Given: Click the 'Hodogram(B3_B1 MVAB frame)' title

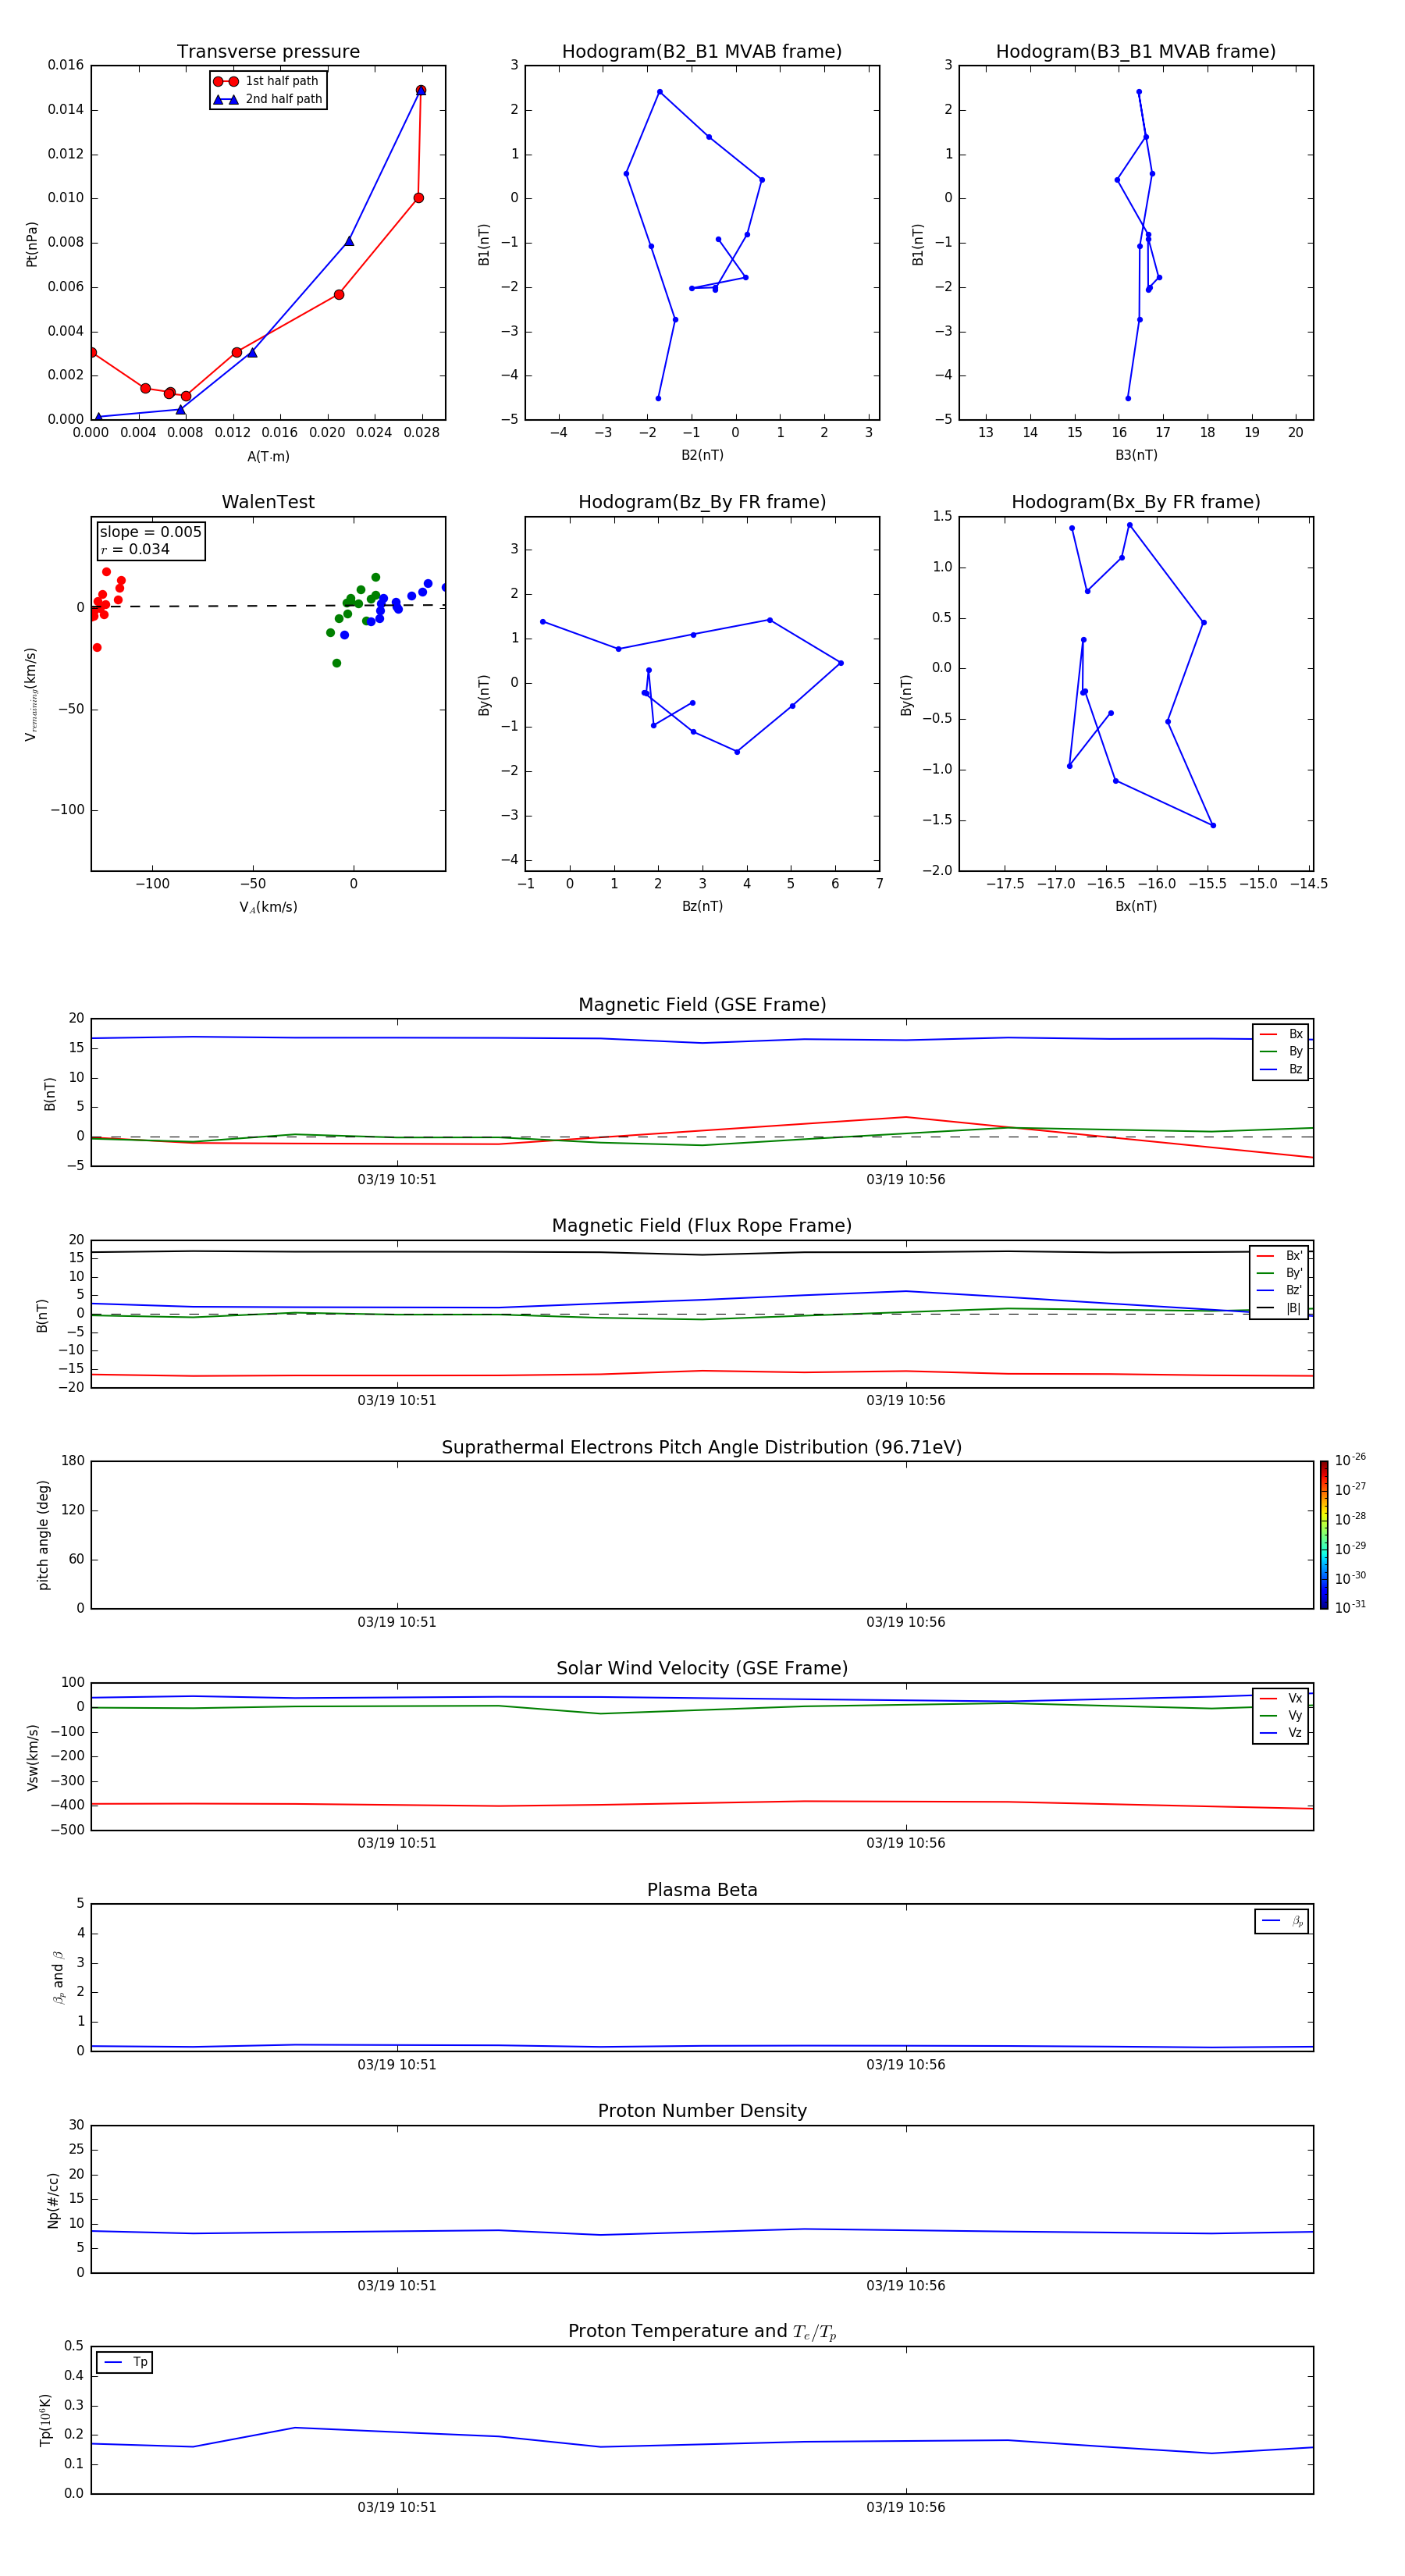Looking at the screenshot, I should 1136,52.
